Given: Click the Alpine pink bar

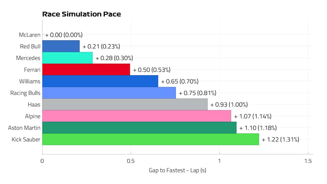Looking at the screenshot, I should point(137,116).
